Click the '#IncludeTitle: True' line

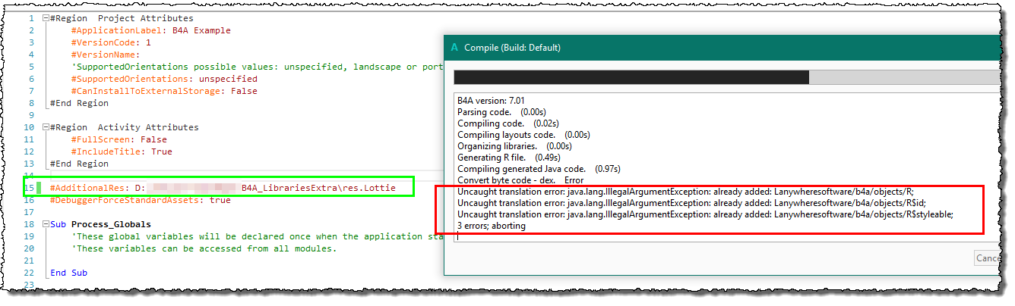122,151
